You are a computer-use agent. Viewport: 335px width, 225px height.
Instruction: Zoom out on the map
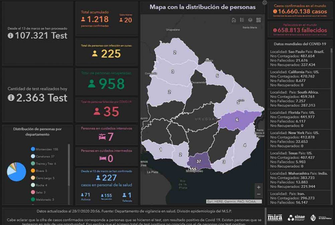pos(258,194)
